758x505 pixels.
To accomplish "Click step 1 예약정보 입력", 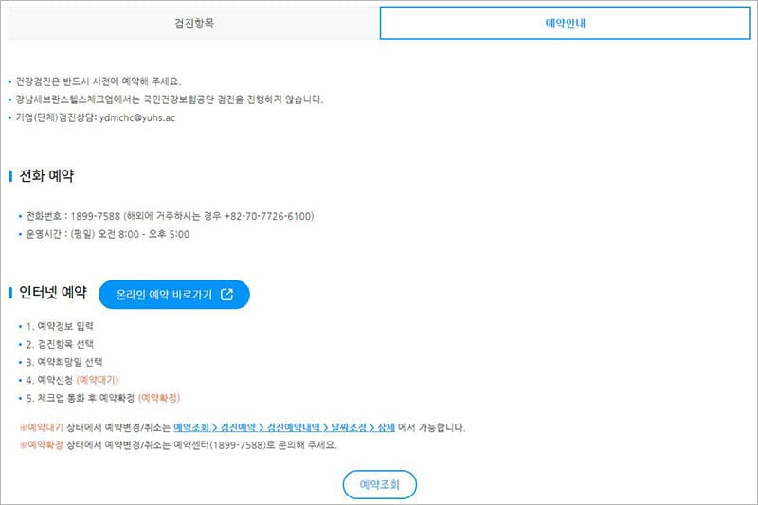I will [x=60, y=326].
